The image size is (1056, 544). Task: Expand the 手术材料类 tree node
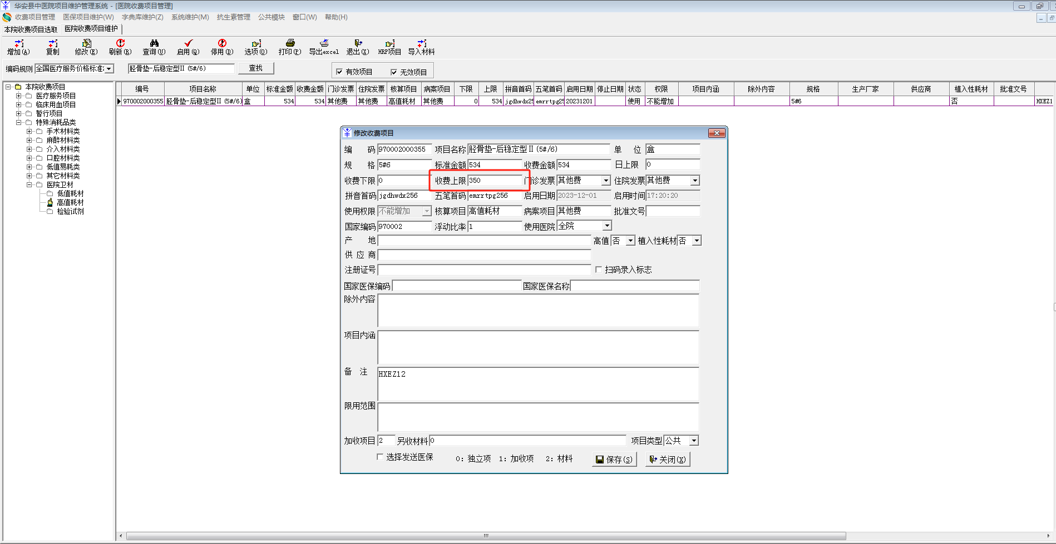pyautogui.click(x=29, y=132)
